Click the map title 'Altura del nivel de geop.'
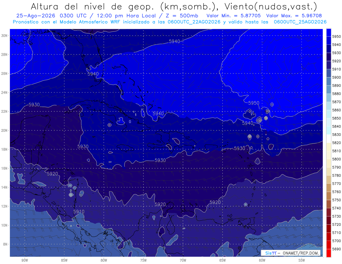Image resolution: width=342 pixels, height=264 pixels. click(x=93, y=6)
